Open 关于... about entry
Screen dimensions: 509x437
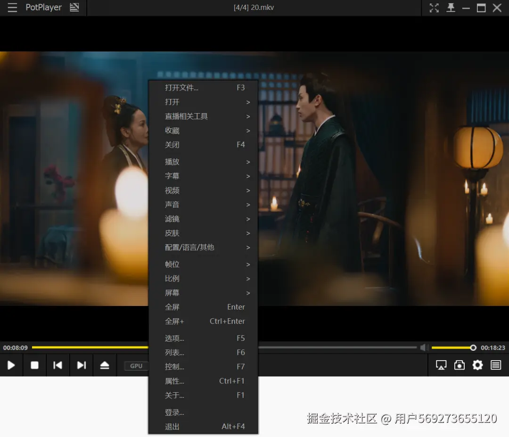click(x=204, y=396)
